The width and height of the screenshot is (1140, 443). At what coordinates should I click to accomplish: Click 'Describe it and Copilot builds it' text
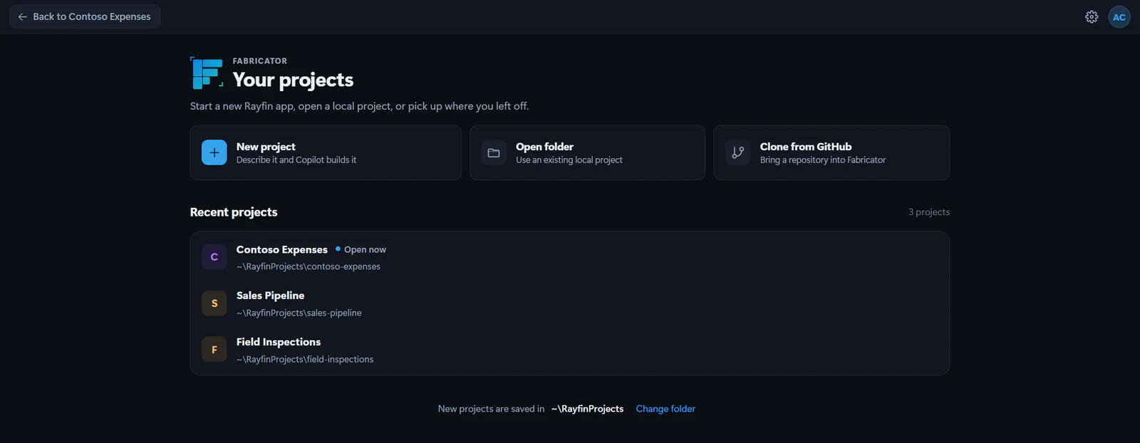tap(296, 160)
